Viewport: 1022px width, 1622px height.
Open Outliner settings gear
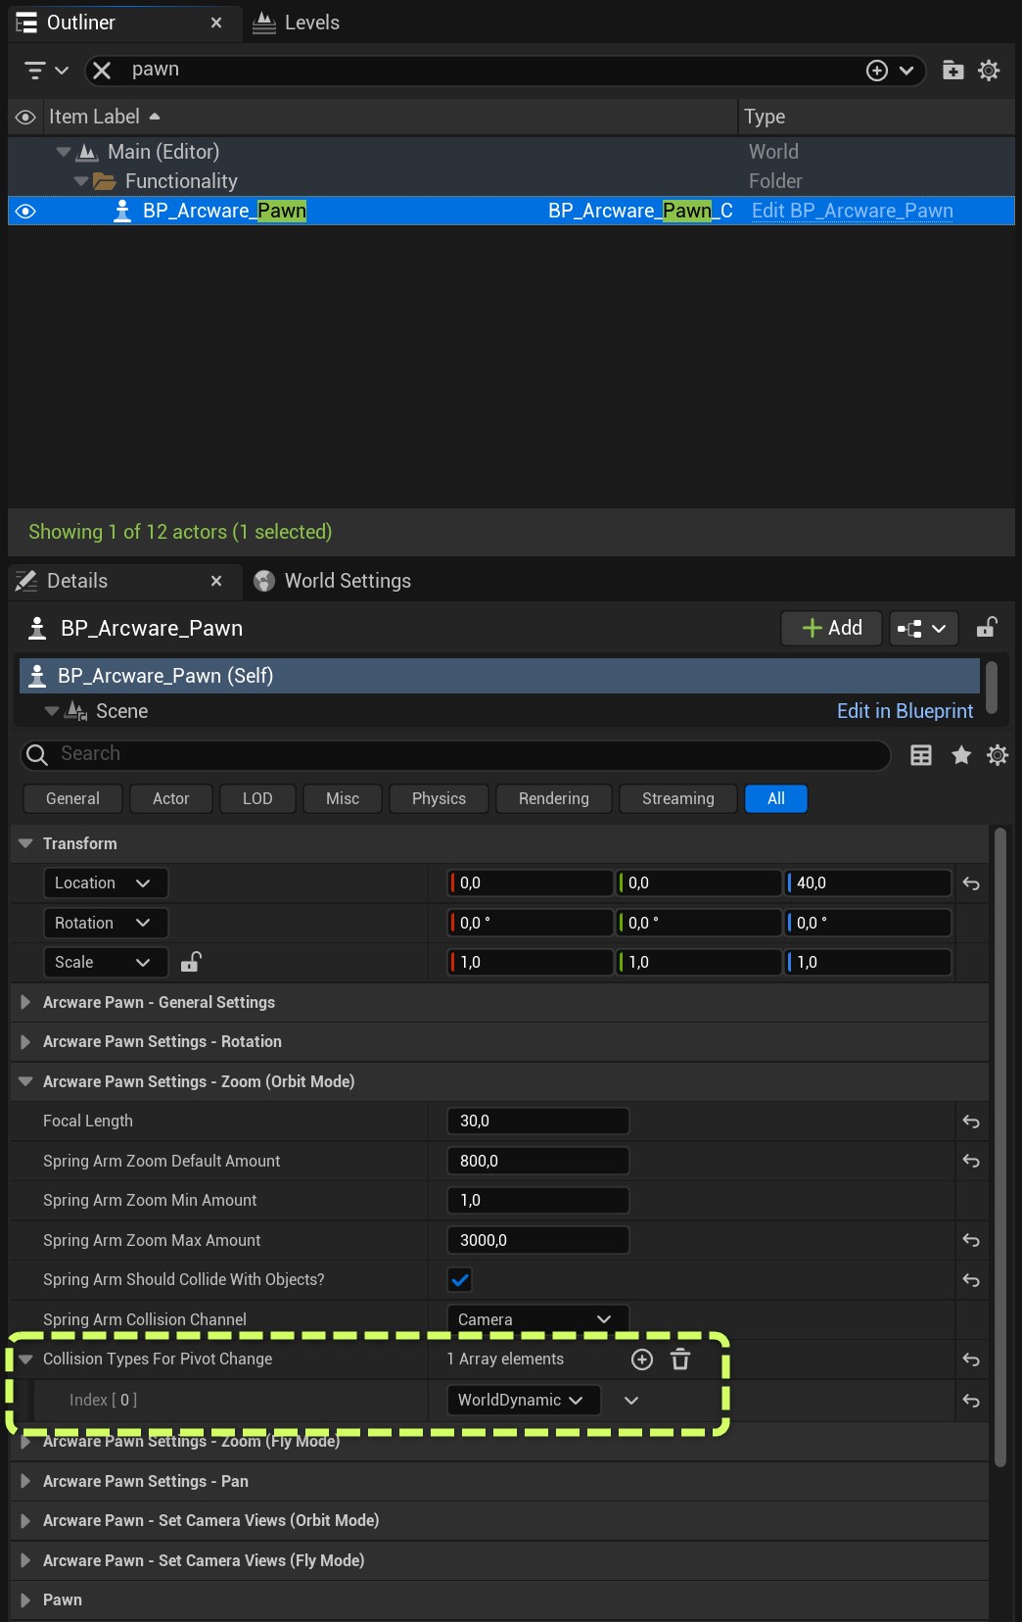point(989,70)
